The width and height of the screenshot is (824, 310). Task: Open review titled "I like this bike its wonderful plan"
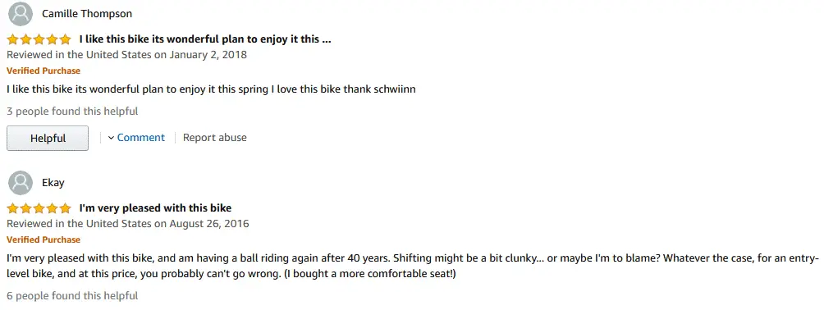pos(205,39)
